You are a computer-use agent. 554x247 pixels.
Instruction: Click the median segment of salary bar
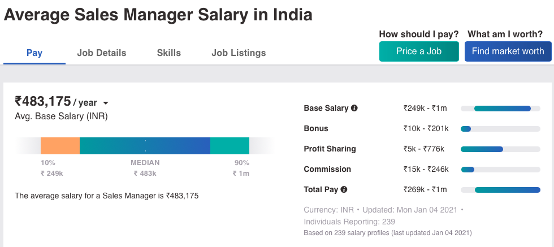[x=145, y=146]
